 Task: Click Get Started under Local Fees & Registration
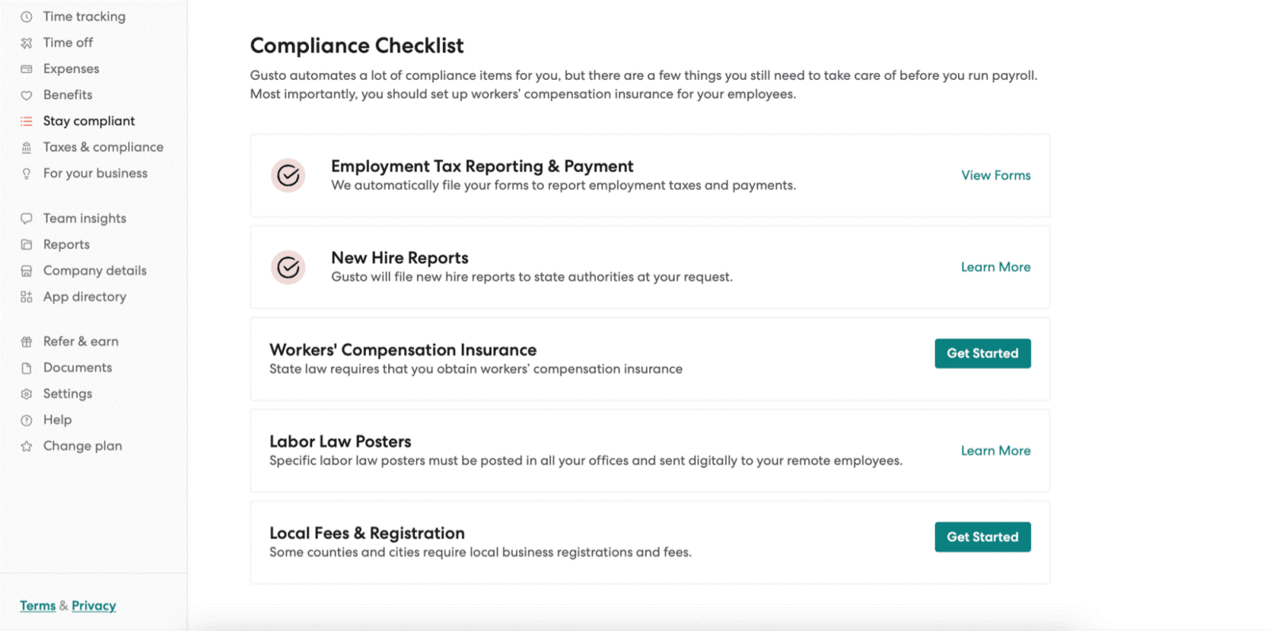click(x=982, y=537)
